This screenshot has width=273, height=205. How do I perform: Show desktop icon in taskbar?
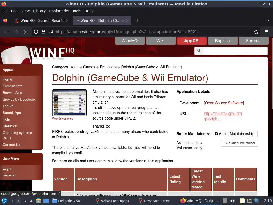click(46, 201)
